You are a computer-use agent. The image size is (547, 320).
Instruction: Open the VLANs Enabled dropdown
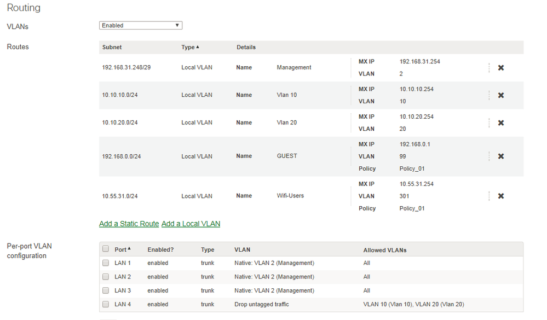pyautogui.click(x=141, y=25)
